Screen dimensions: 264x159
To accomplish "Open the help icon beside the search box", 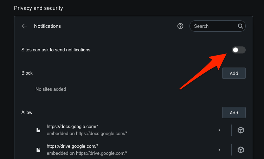I will tap(180, 26).
